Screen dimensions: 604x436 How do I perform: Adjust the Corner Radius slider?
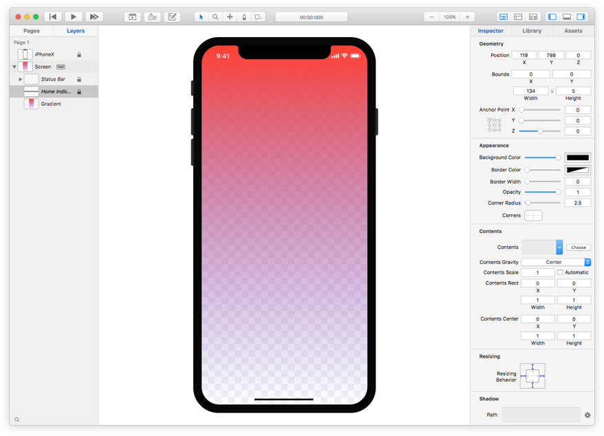coord(543,203)
